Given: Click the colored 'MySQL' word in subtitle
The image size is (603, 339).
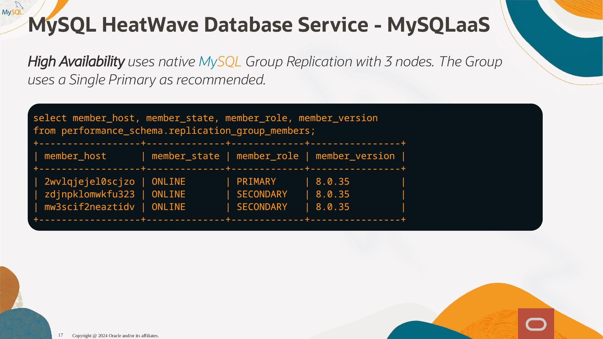Looking at the screenshot, I should tap(220, 62).
